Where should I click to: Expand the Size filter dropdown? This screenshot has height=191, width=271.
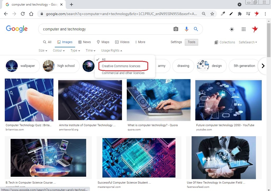(x=43, y=51)
